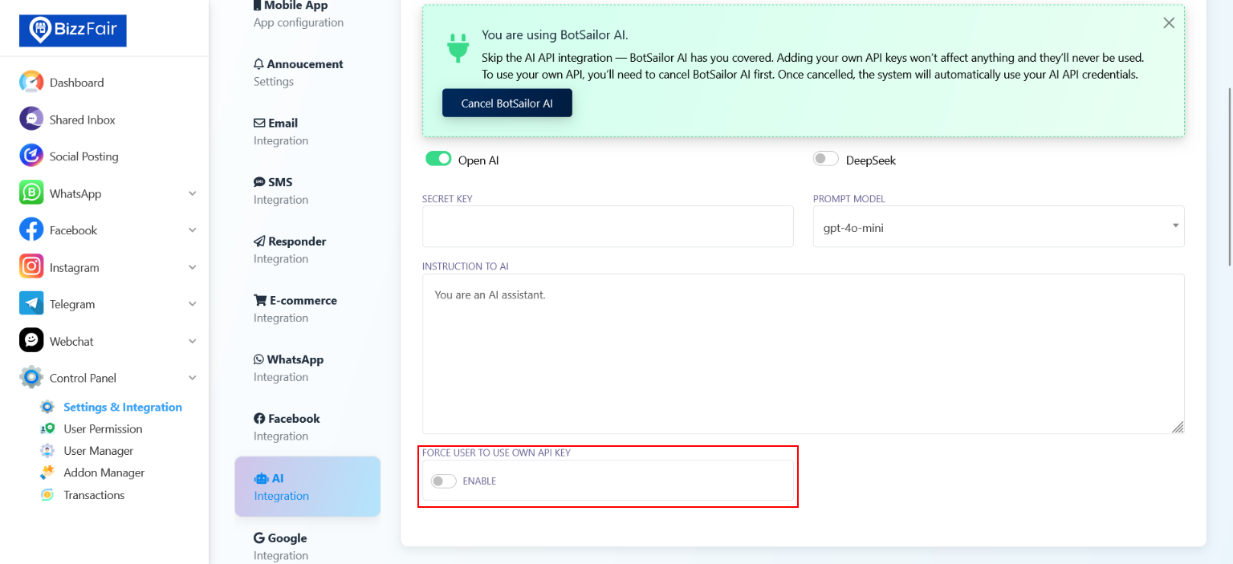Click the Telegram sidebar icon

31,303
